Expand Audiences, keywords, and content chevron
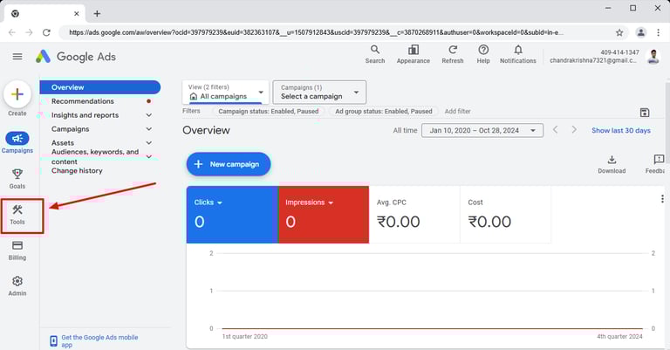The image size is (670, 350). pyautogui.click(x=148, y=156)
